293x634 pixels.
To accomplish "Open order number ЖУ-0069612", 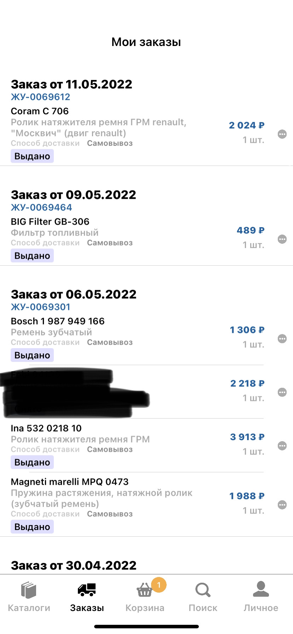I will coord(41,97).
